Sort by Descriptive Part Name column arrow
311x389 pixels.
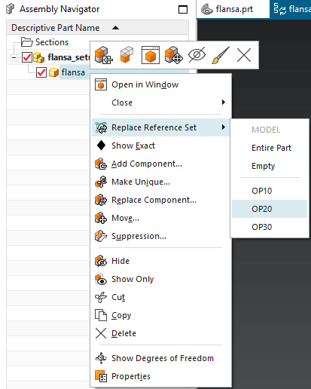tap(115, 28)
